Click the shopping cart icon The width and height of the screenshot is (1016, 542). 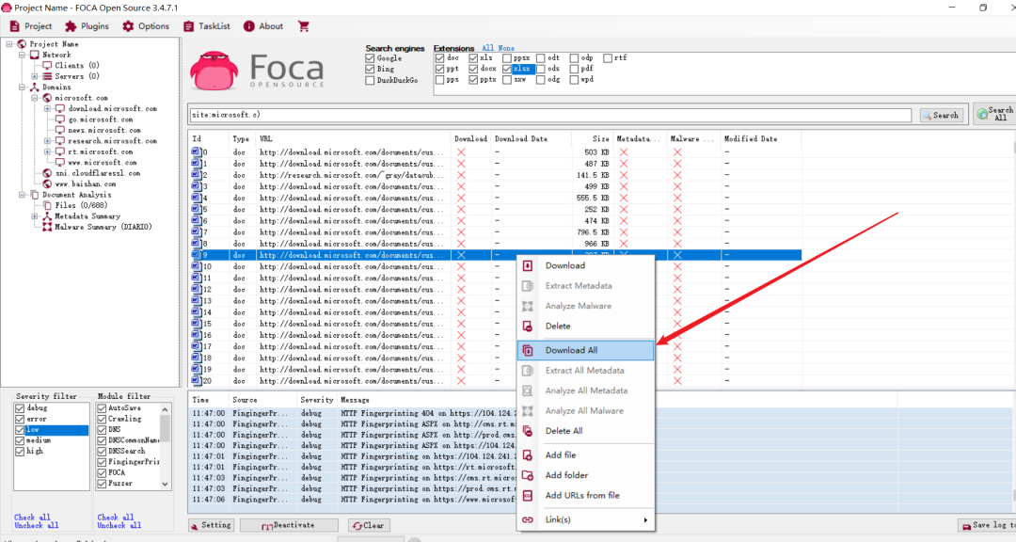pos(303,26)
